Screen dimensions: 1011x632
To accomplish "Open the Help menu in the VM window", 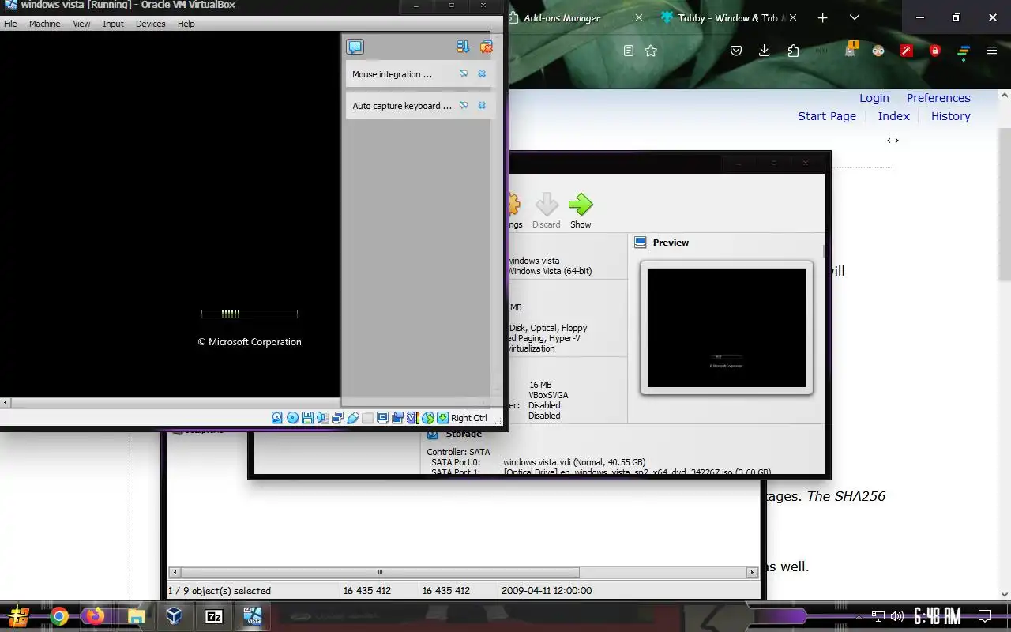I will [x=186, y=24].
